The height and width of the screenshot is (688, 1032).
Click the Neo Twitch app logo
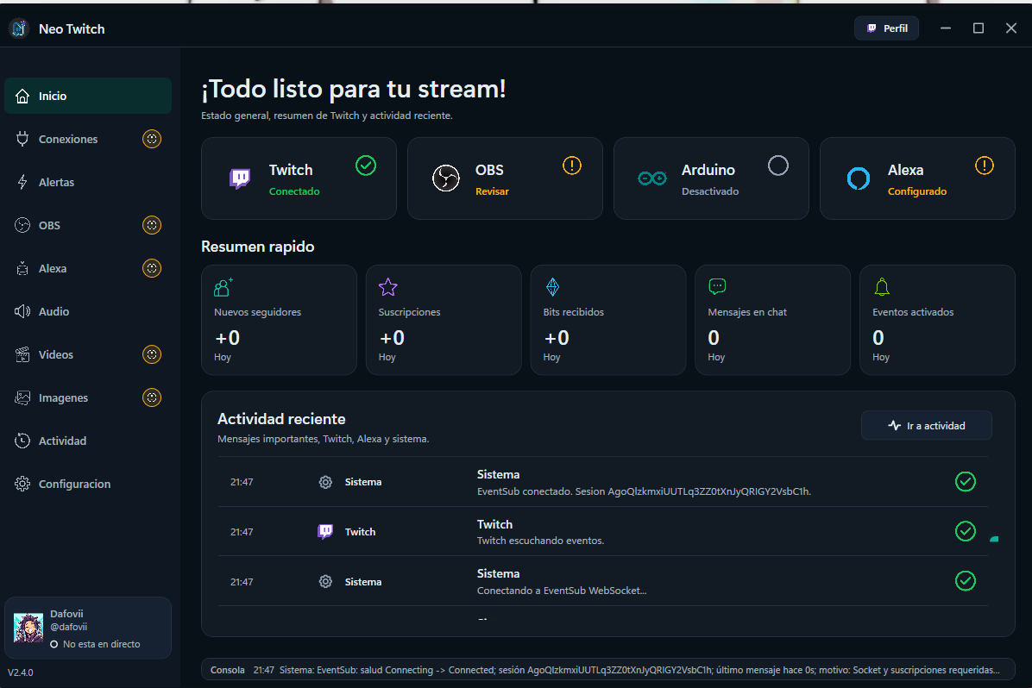tap(19, 28)
